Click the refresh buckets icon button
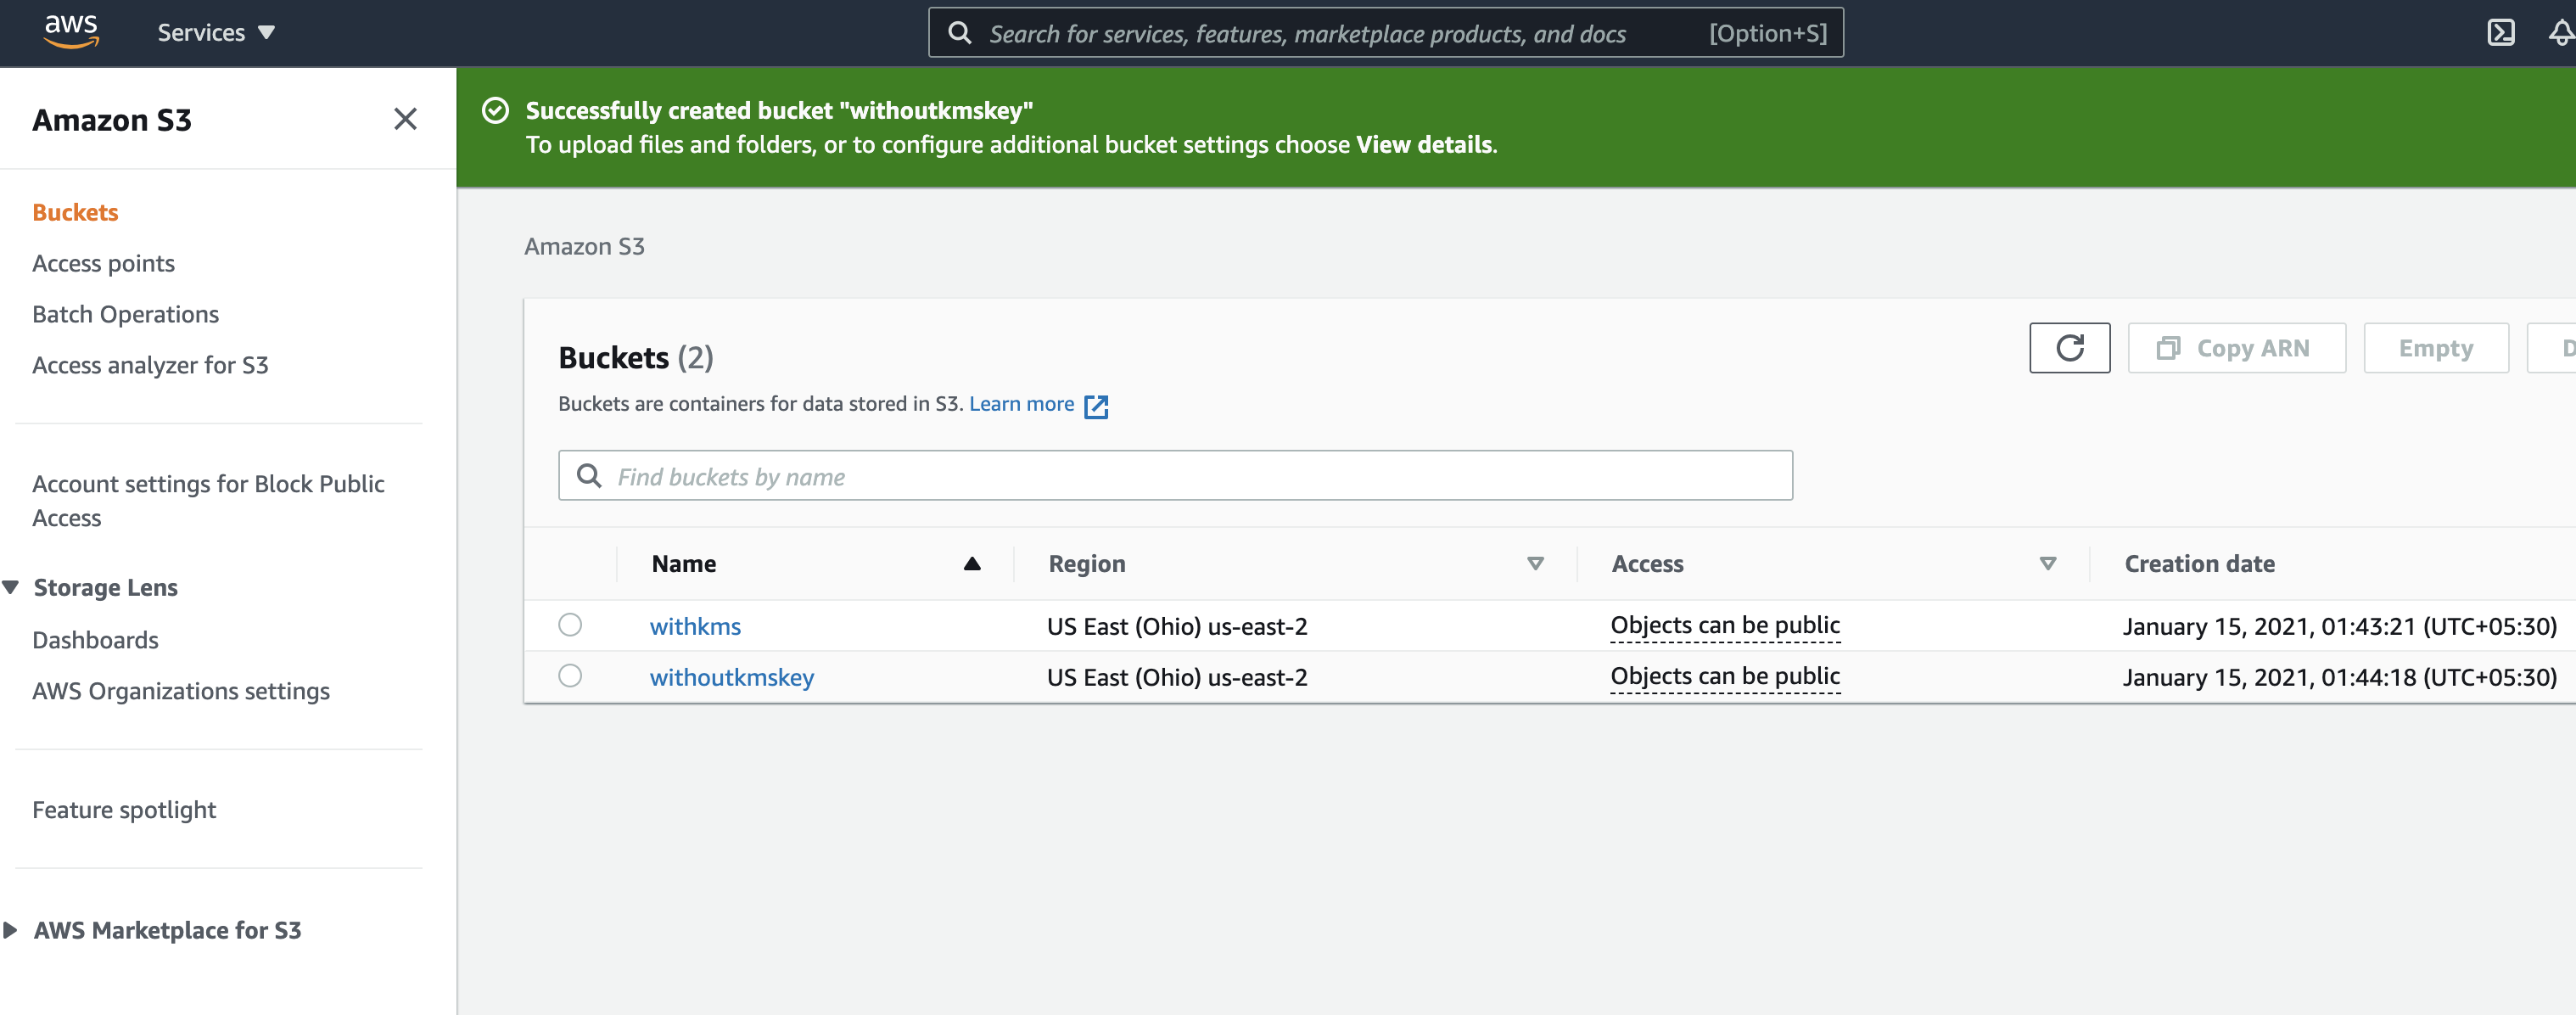The image size is (2576, 1015). pyautogui.click(x=2069, y=348)
